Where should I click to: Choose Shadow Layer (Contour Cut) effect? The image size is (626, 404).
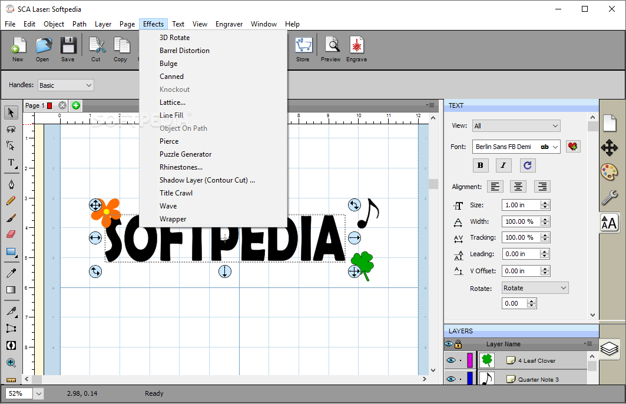point(207,180)
